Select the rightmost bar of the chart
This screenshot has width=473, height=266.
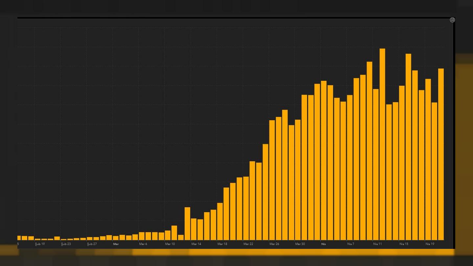441,154
